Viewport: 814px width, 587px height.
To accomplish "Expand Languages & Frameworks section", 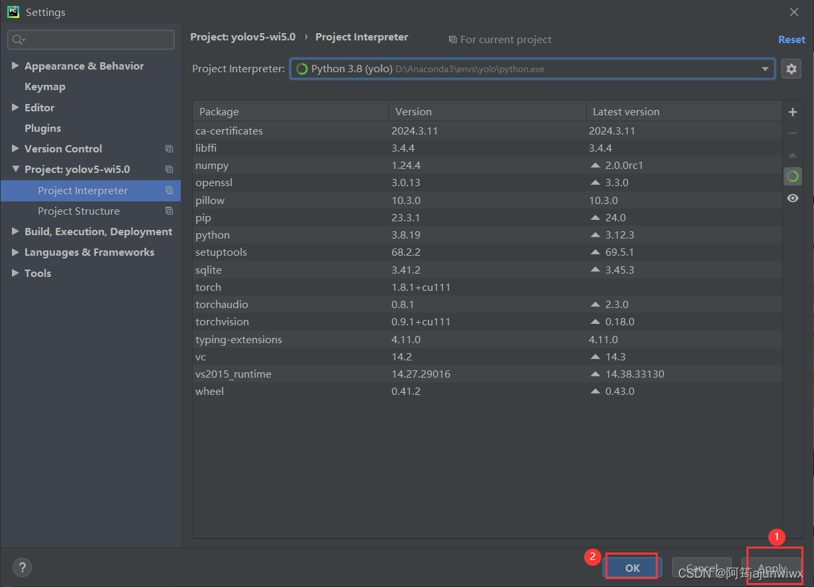I will pos(15,252).
